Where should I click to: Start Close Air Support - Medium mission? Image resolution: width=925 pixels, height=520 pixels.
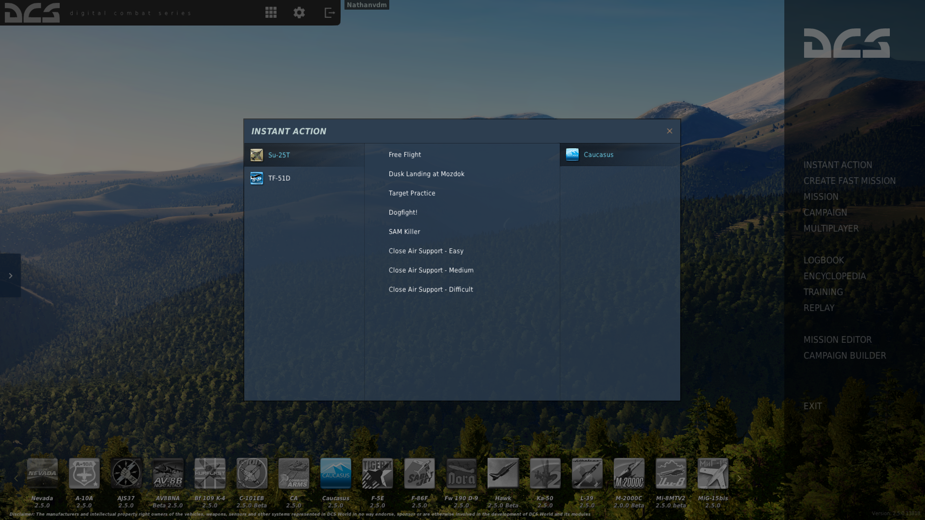431,270
